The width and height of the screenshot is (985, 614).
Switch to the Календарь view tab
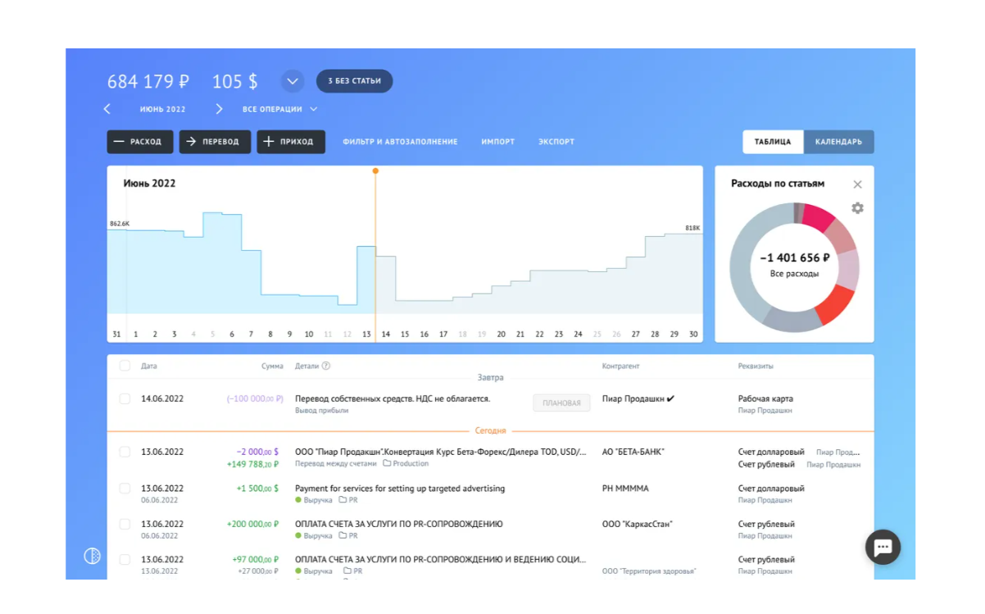click(x=838, y=142)
